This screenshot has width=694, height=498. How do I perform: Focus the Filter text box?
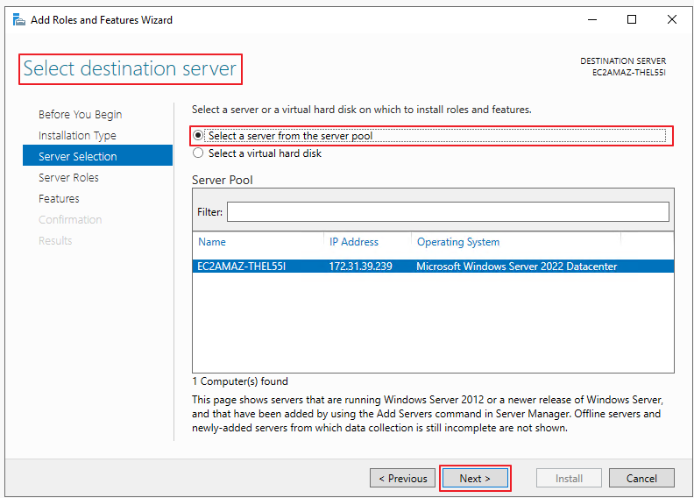[448, 211]
